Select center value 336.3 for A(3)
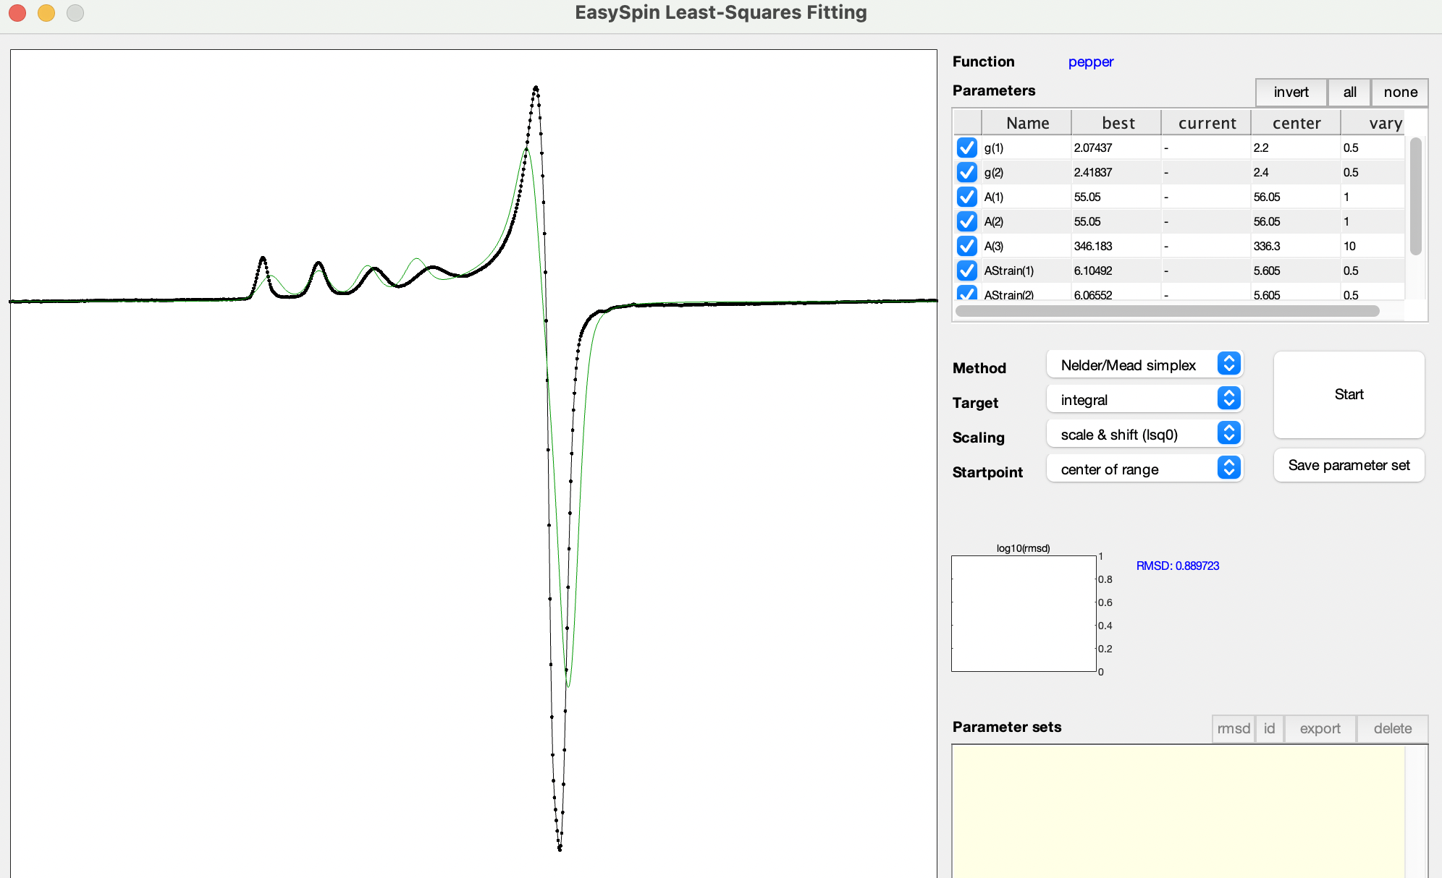This screenshot has height=878, width=1442. point(1296,246)
